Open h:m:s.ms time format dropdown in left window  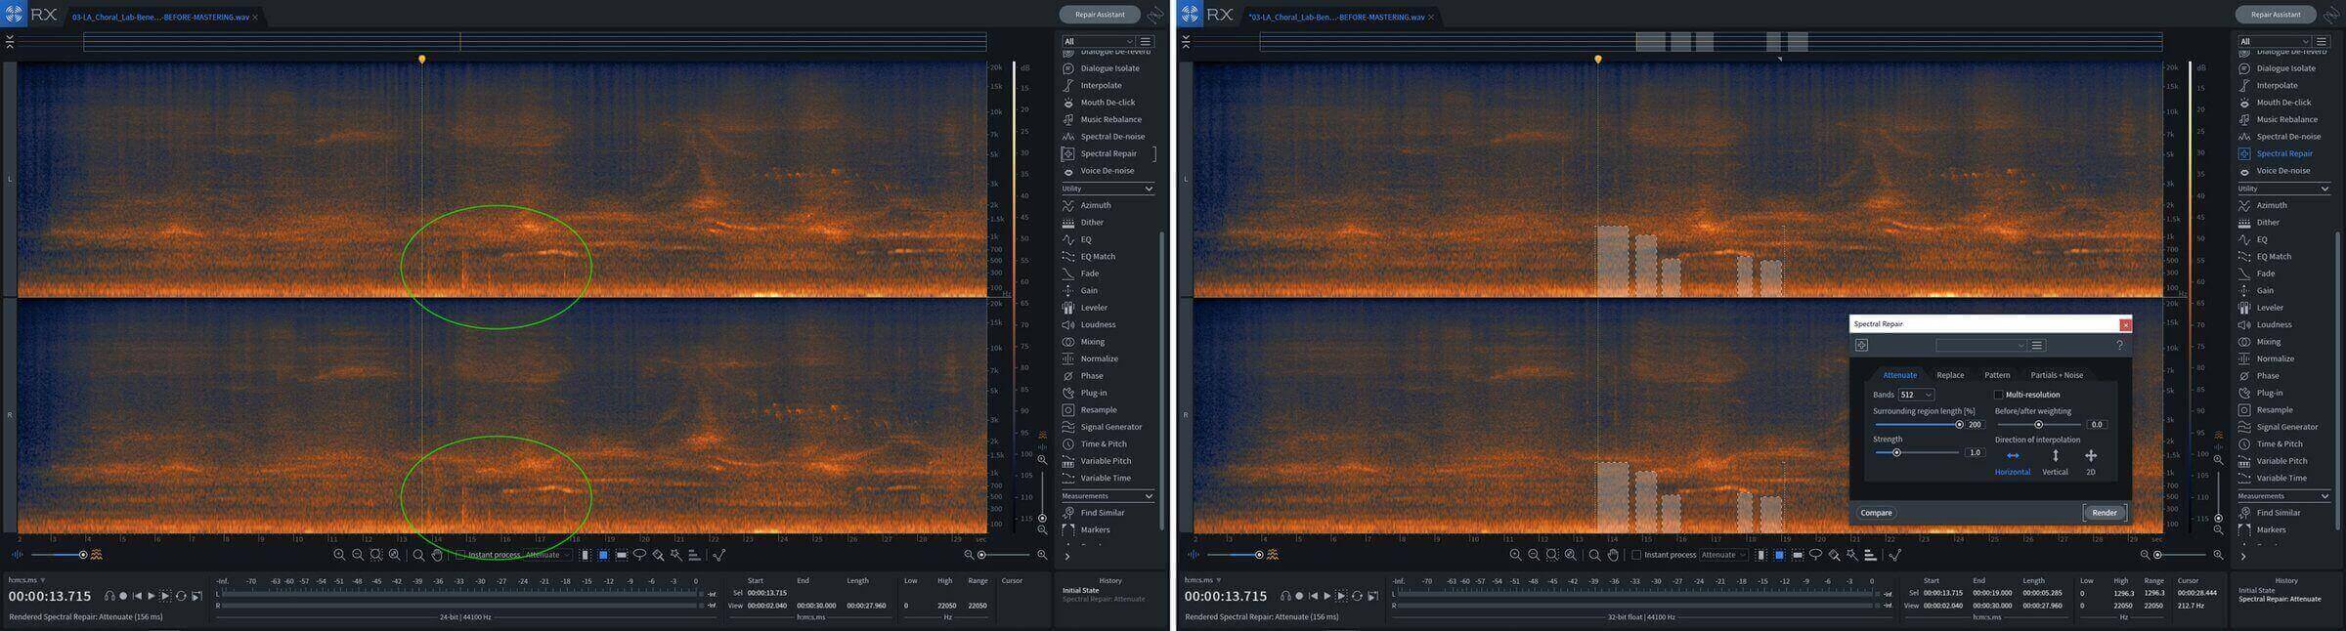(x=28, y=580)
